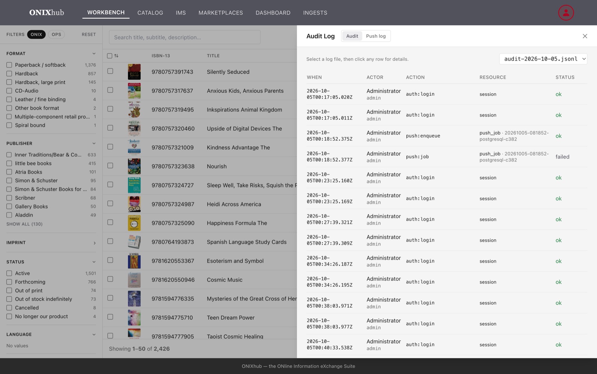Collapse the Status filter section
Viewport: 597px width, 374px height.
[94, 262]
